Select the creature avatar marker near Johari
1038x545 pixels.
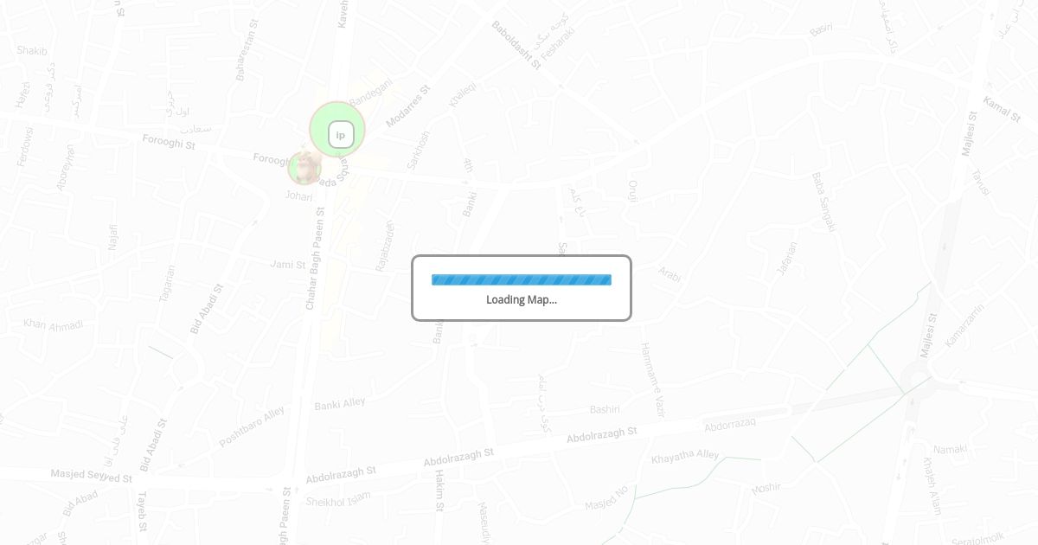[304, 168]
